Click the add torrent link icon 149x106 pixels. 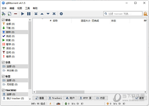pos(4,14)
